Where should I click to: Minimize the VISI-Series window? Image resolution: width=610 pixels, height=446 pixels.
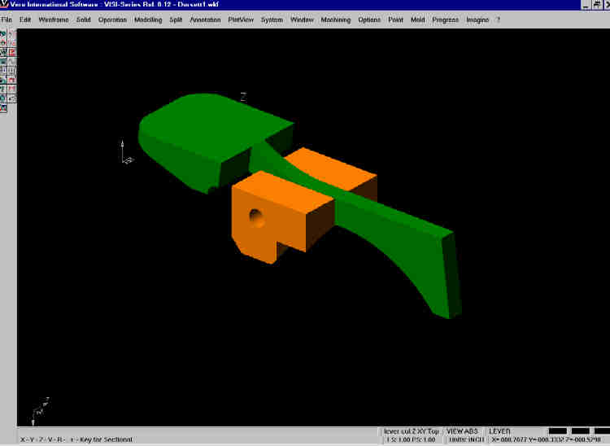(586, 5)
